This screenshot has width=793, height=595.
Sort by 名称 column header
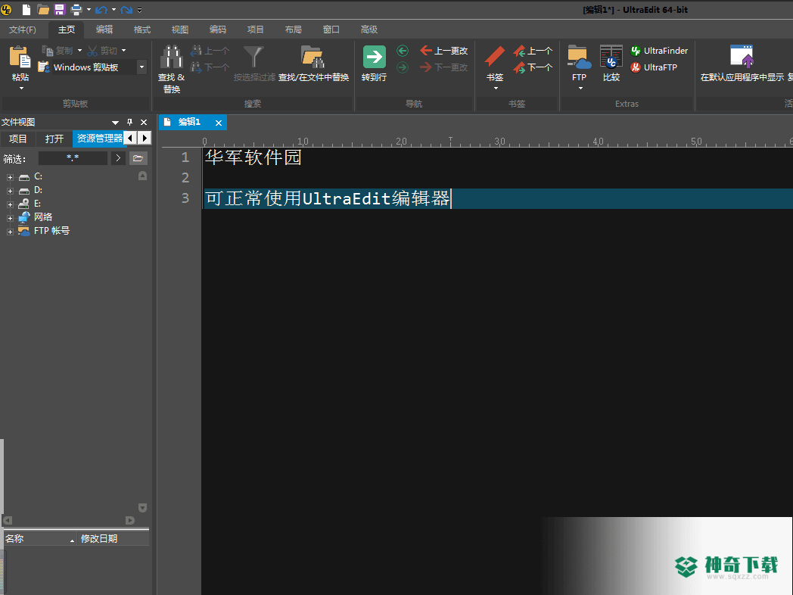pos(39,539)
